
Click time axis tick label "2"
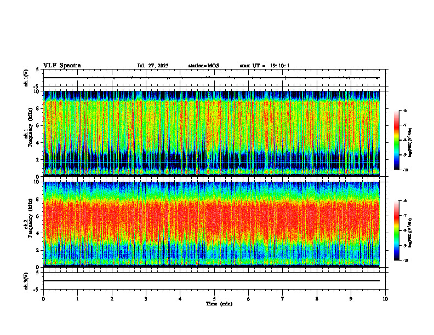tap(112, 299)
